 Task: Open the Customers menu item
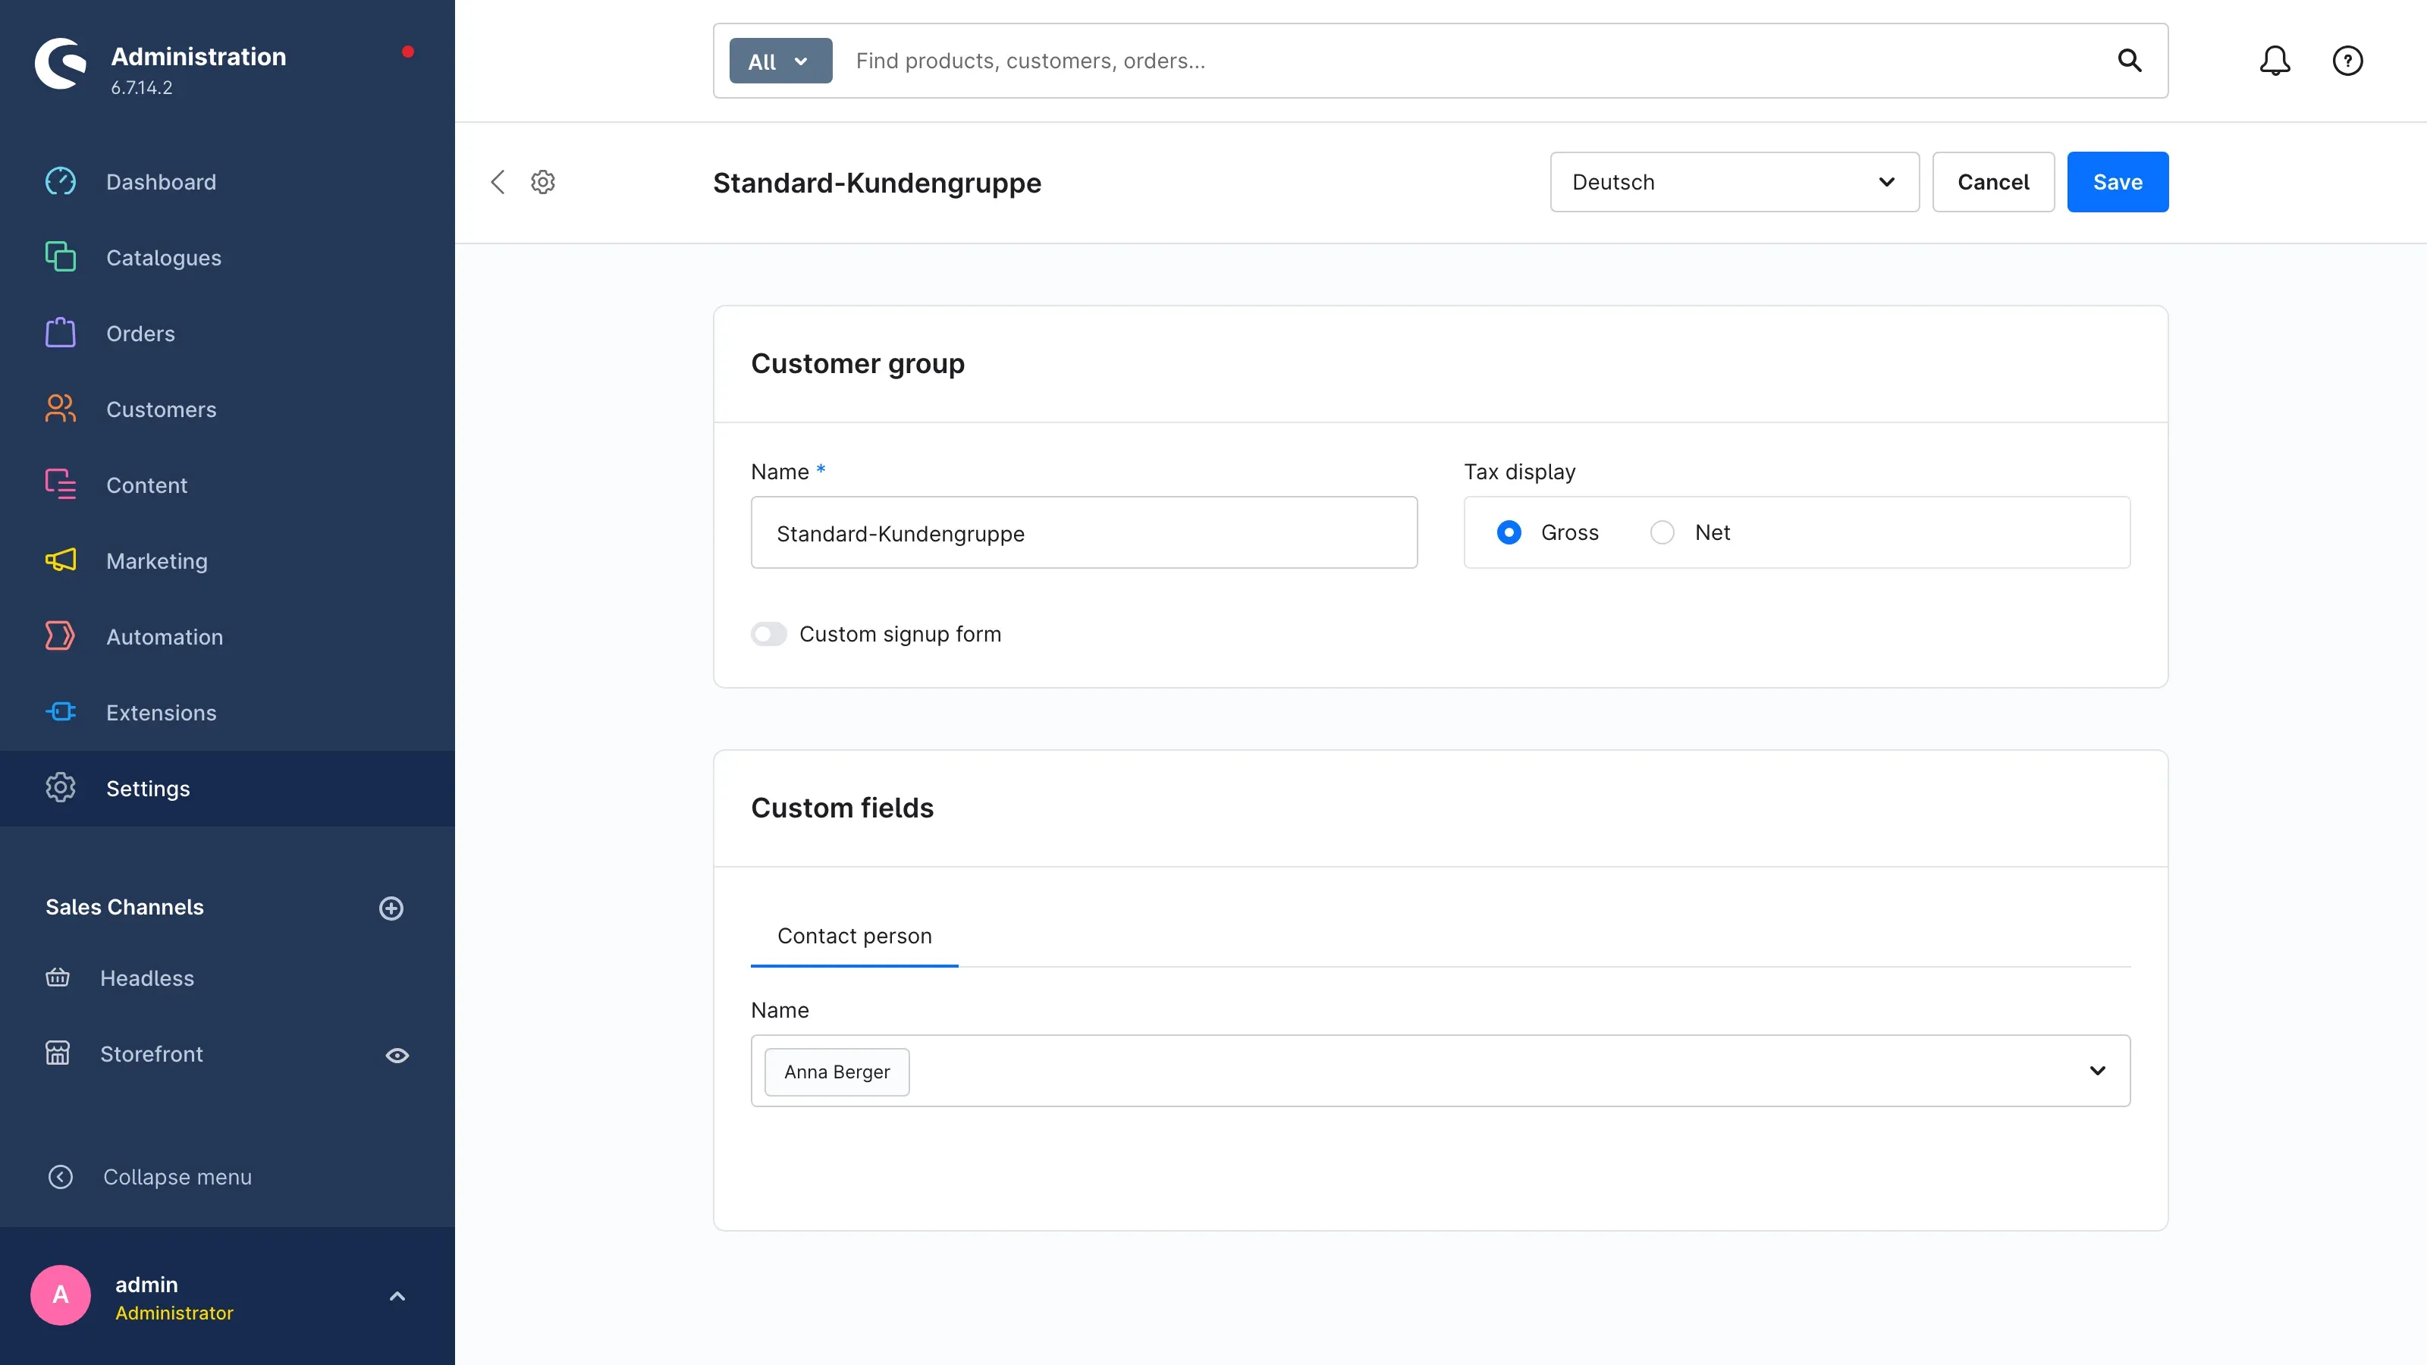coord(227,409)
